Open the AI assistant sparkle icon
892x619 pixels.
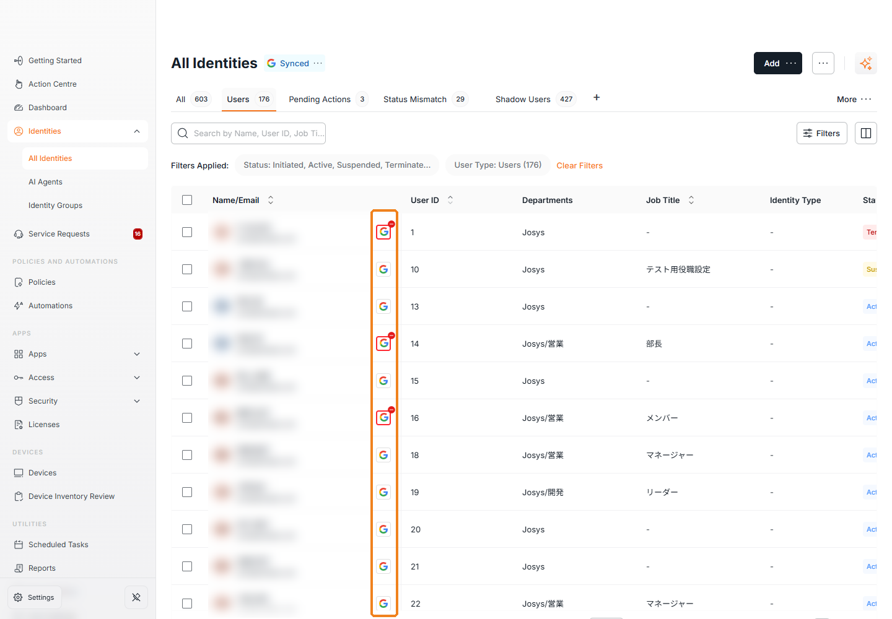coord(865,63)
